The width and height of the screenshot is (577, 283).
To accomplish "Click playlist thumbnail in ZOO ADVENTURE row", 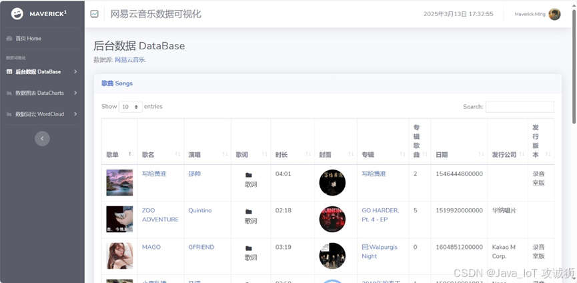I will click(119, 219).
